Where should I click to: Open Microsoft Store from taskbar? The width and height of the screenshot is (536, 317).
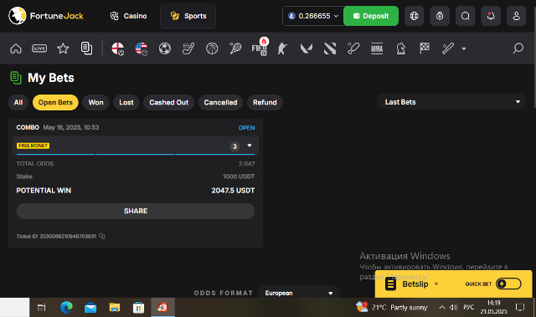click(x=138, y=308)
